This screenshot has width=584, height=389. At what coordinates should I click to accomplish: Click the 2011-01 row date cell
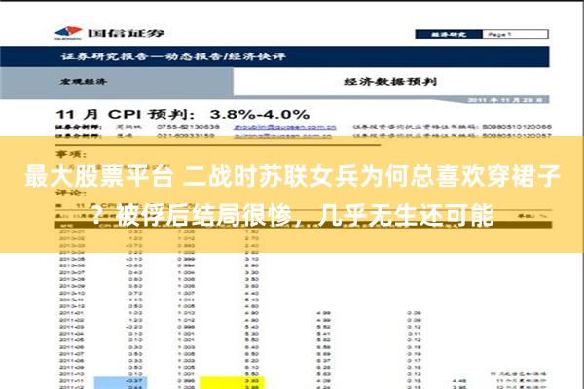(71, 313)
